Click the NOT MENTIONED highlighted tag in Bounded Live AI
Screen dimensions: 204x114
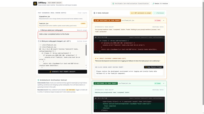(x=71, y=90)
